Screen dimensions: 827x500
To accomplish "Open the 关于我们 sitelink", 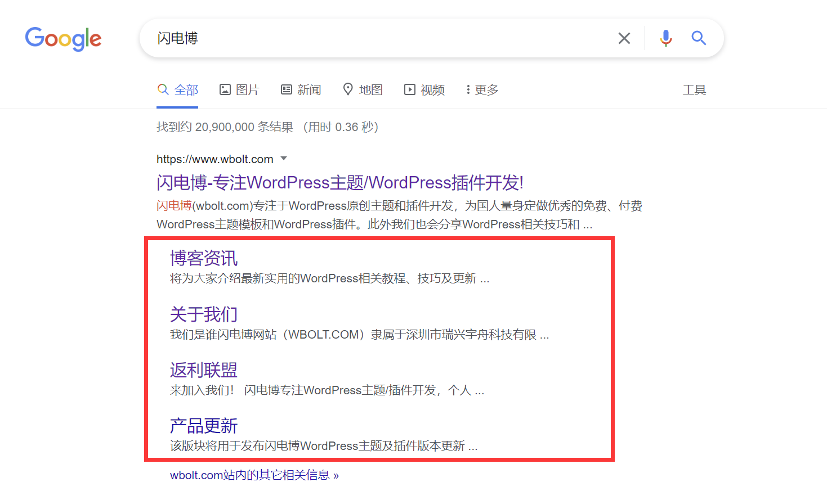I will coord(203,314).
